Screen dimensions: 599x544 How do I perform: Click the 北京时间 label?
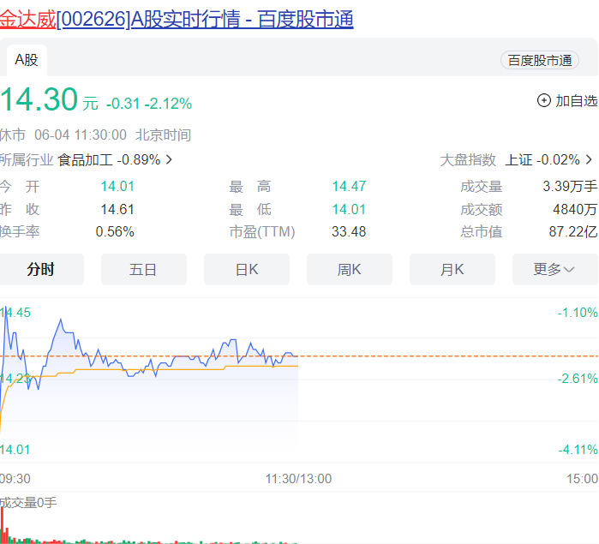164,135
